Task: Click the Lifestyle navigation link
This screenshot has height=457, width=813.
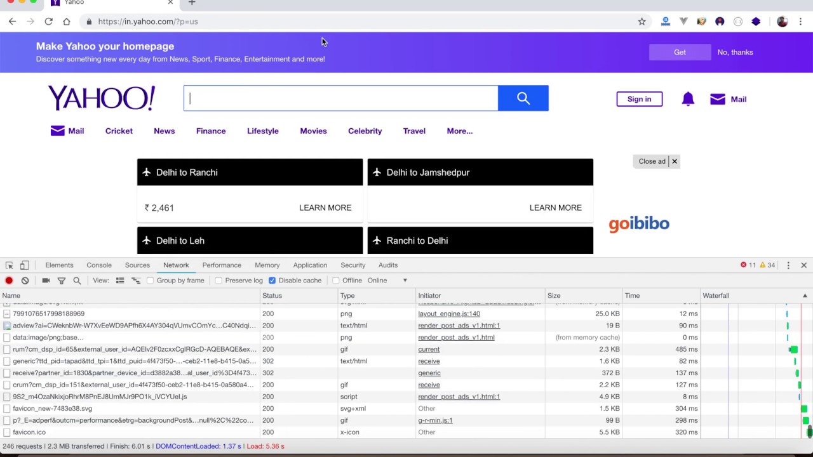Action: (x=263, y=131)
